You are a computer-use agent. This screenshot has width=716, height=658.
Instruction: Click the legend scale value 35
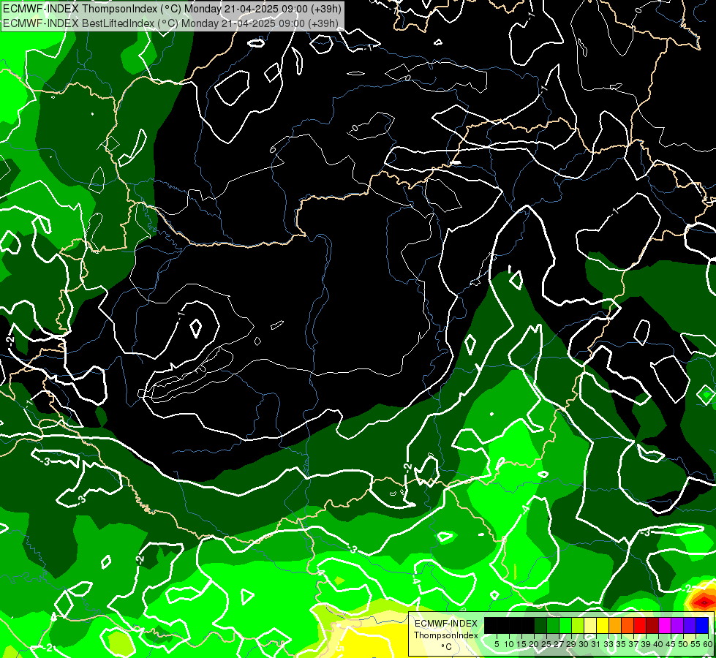pos(621,644)
